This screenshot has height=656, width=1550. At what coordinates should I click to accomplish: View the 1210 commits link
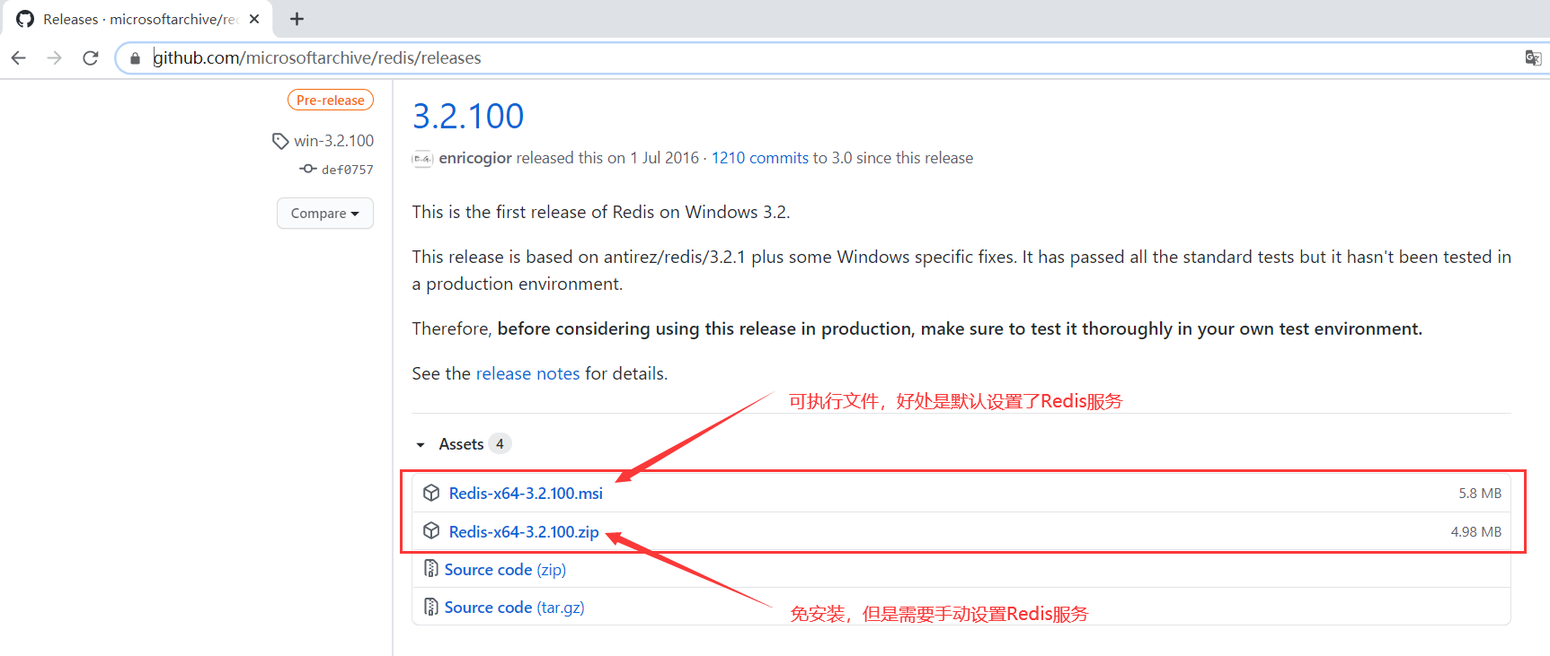pos(759,158)
